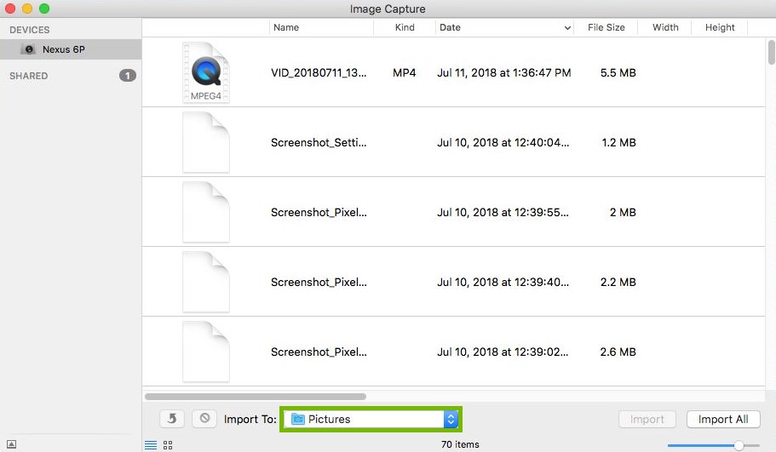Sort by File Size column header
The width and height of the screenshot is (776, 452).
pos(606,28)
